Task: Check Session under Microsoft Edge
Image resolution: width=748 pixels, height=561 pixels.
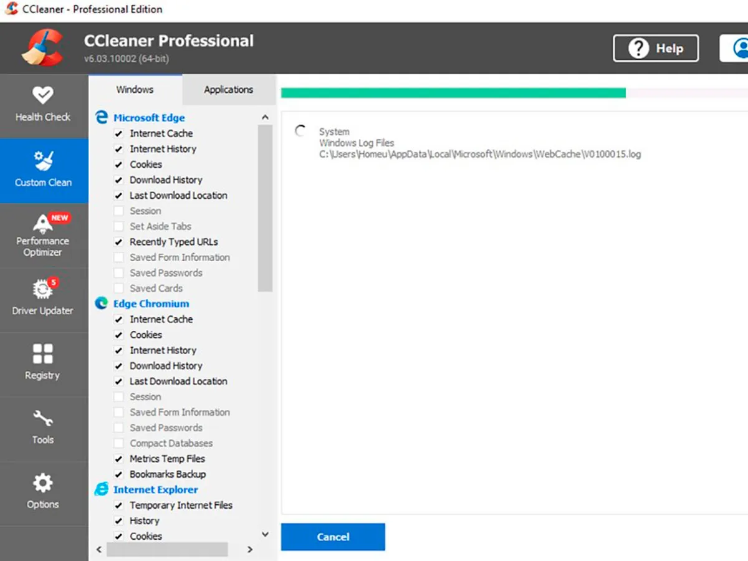Action: tap(118, 211)
